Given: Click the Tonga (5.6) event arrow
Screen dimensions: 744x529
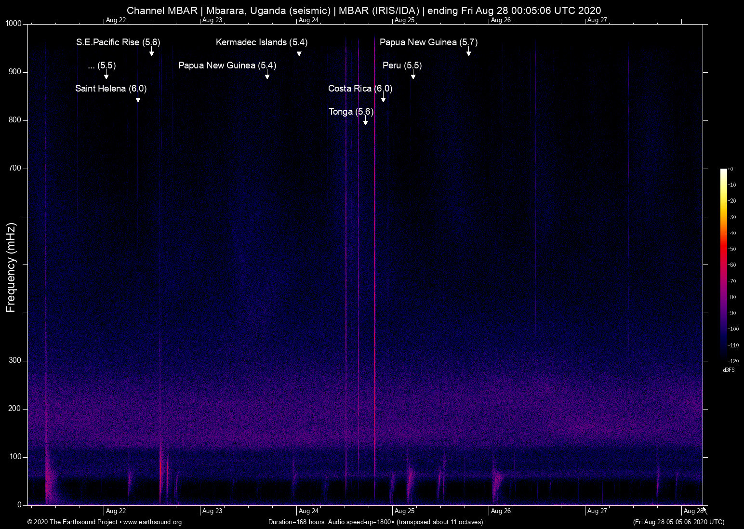Looking at the screenshot, I should point(365,121).
